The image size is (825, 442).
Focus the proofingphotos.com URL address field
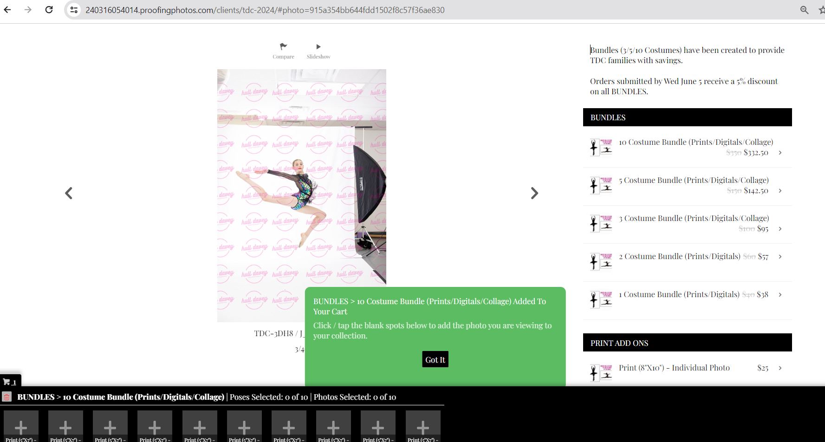pyautogui.click(x=265, y=10)
